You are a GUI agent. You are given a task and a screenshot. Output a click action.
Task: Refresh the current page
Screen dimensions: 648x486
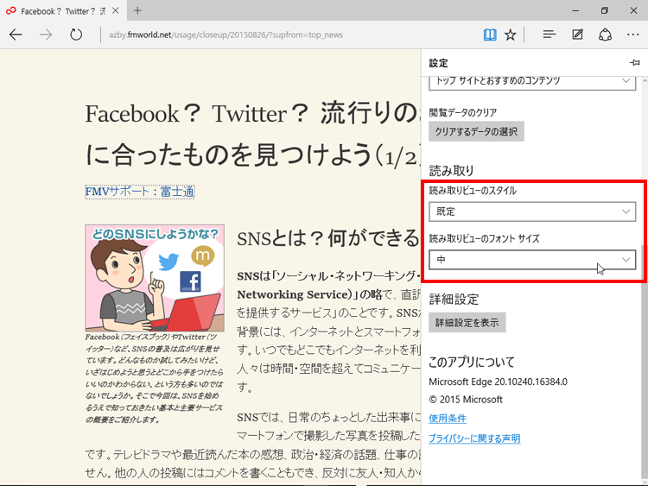click(x=76, y=35)
